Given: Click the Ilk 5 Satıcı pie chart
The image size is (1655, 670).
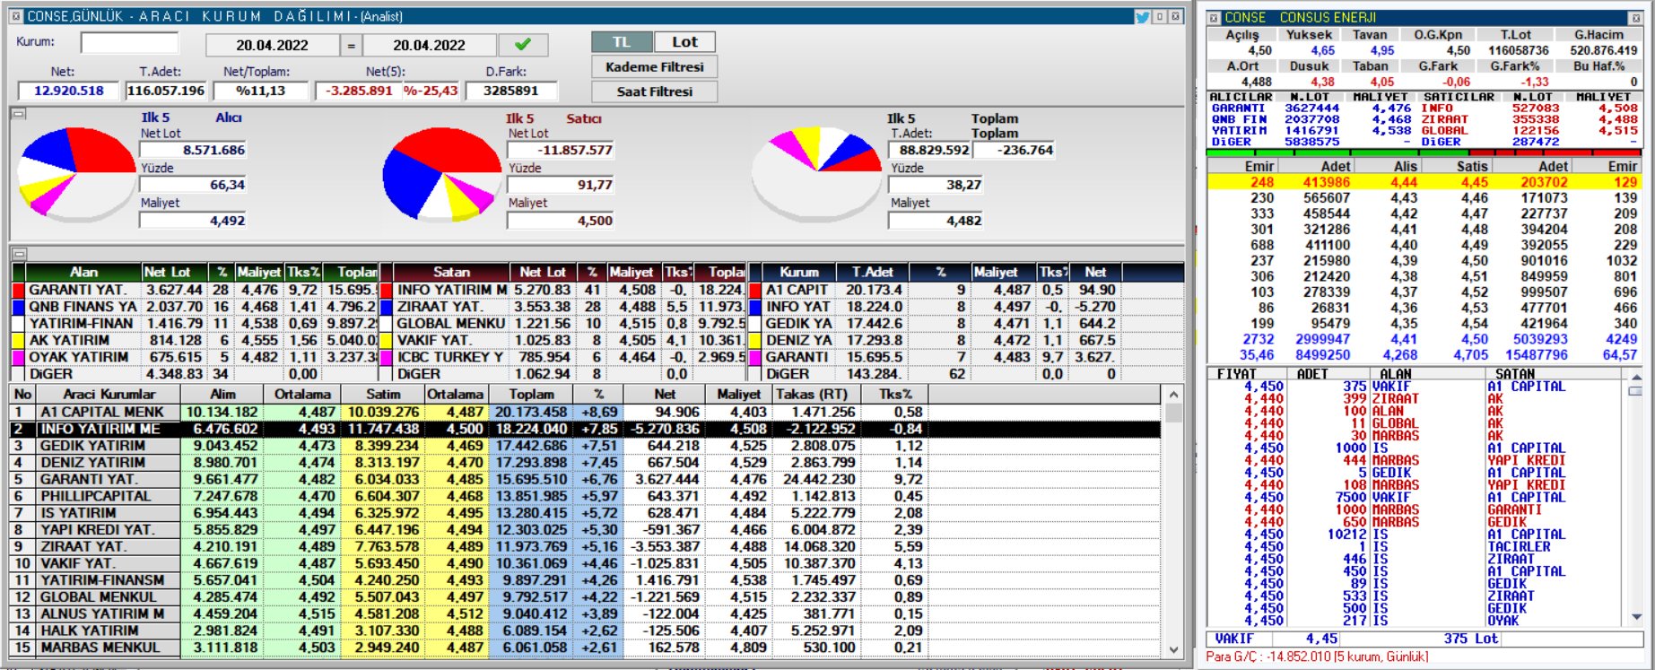Looking at the screenshot, I should tap(441, 174).
